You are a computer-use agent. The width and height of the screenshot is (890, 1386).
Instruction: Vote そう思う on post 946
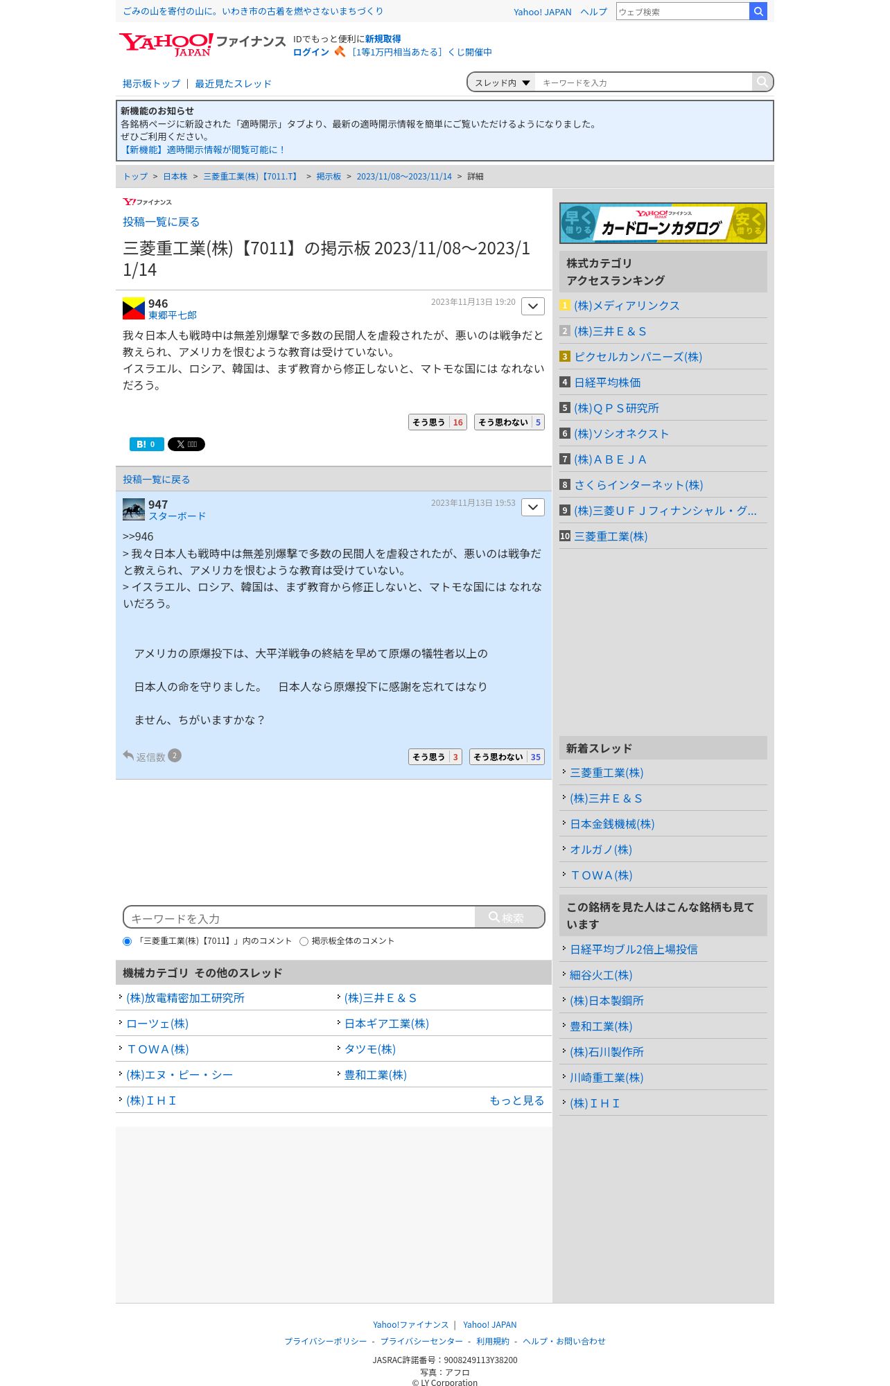pyautogui.click(x=437, y=422)
